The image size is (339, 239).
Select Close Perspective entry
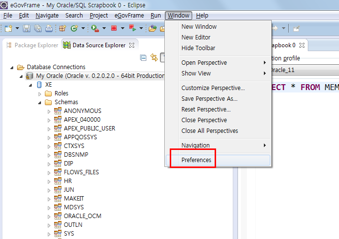[218, 120]
